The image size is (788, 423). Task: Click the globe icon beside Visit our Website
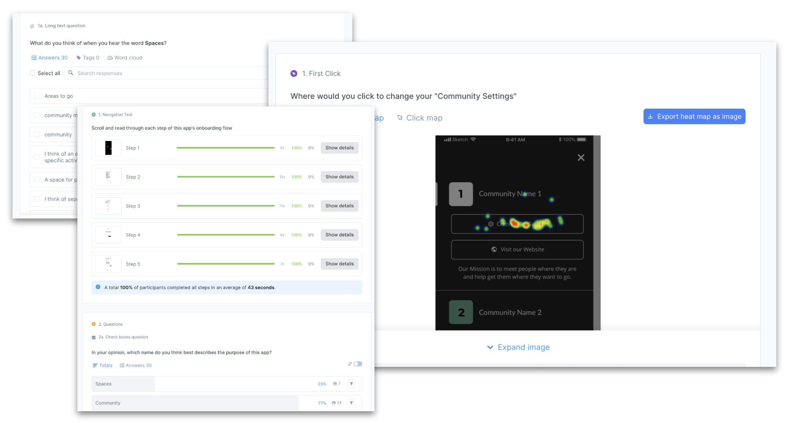click(494, 250)
